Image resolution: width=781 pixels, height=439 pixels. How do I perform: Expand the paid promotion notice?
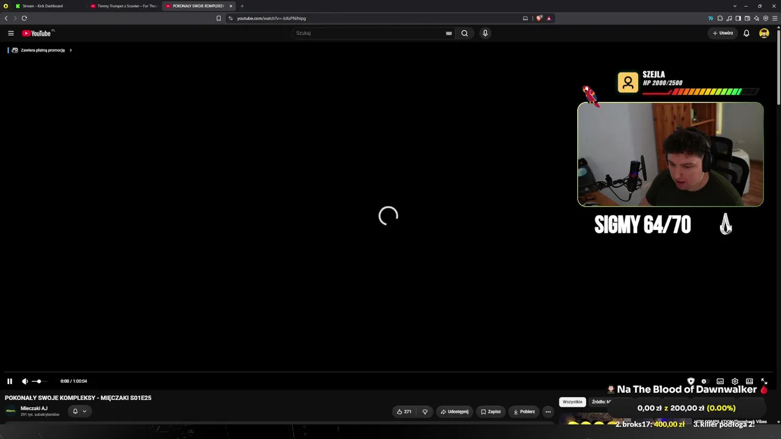coord(41,50)
